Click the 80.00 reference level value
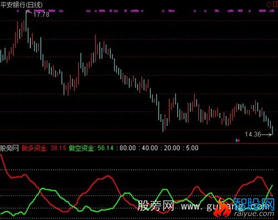 pos(128,148)
